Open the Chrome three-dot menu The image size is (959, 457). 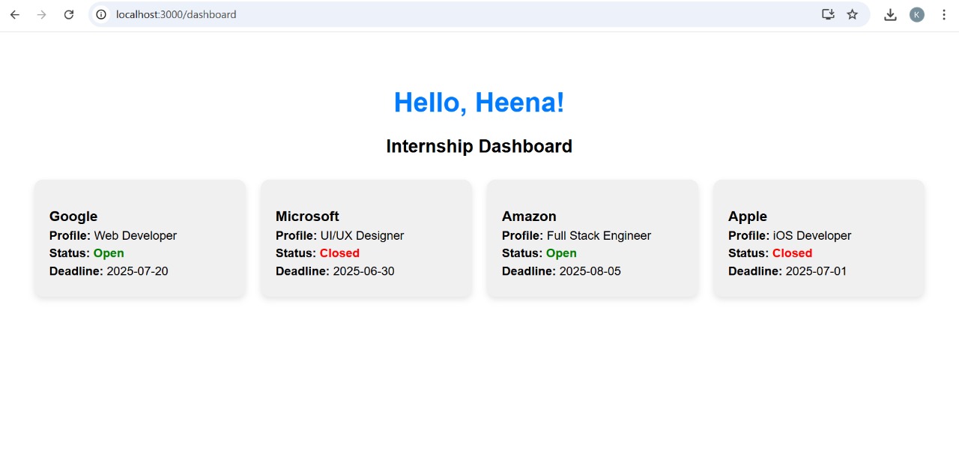click(944, 14)
